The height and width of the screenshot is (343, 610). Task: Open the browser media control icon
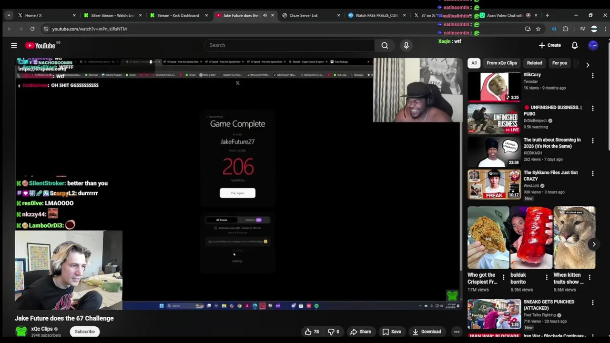[x=582, y=29]
